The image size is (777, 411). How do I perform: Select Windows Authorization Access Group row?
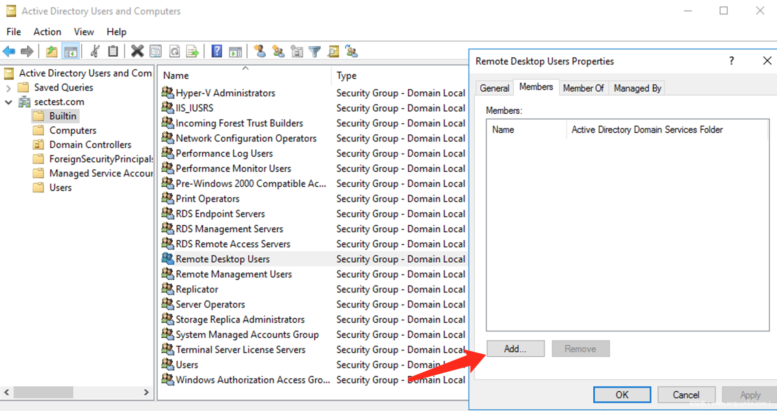[313, 380]
